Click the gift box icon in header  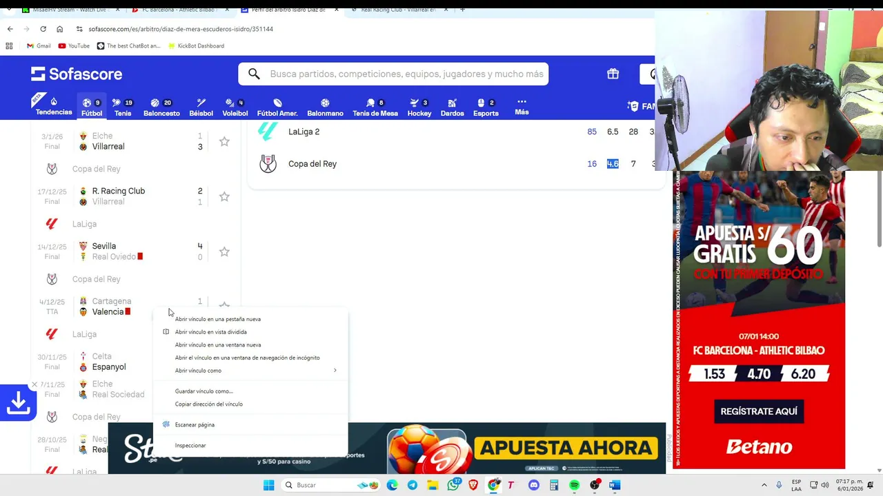613,74
